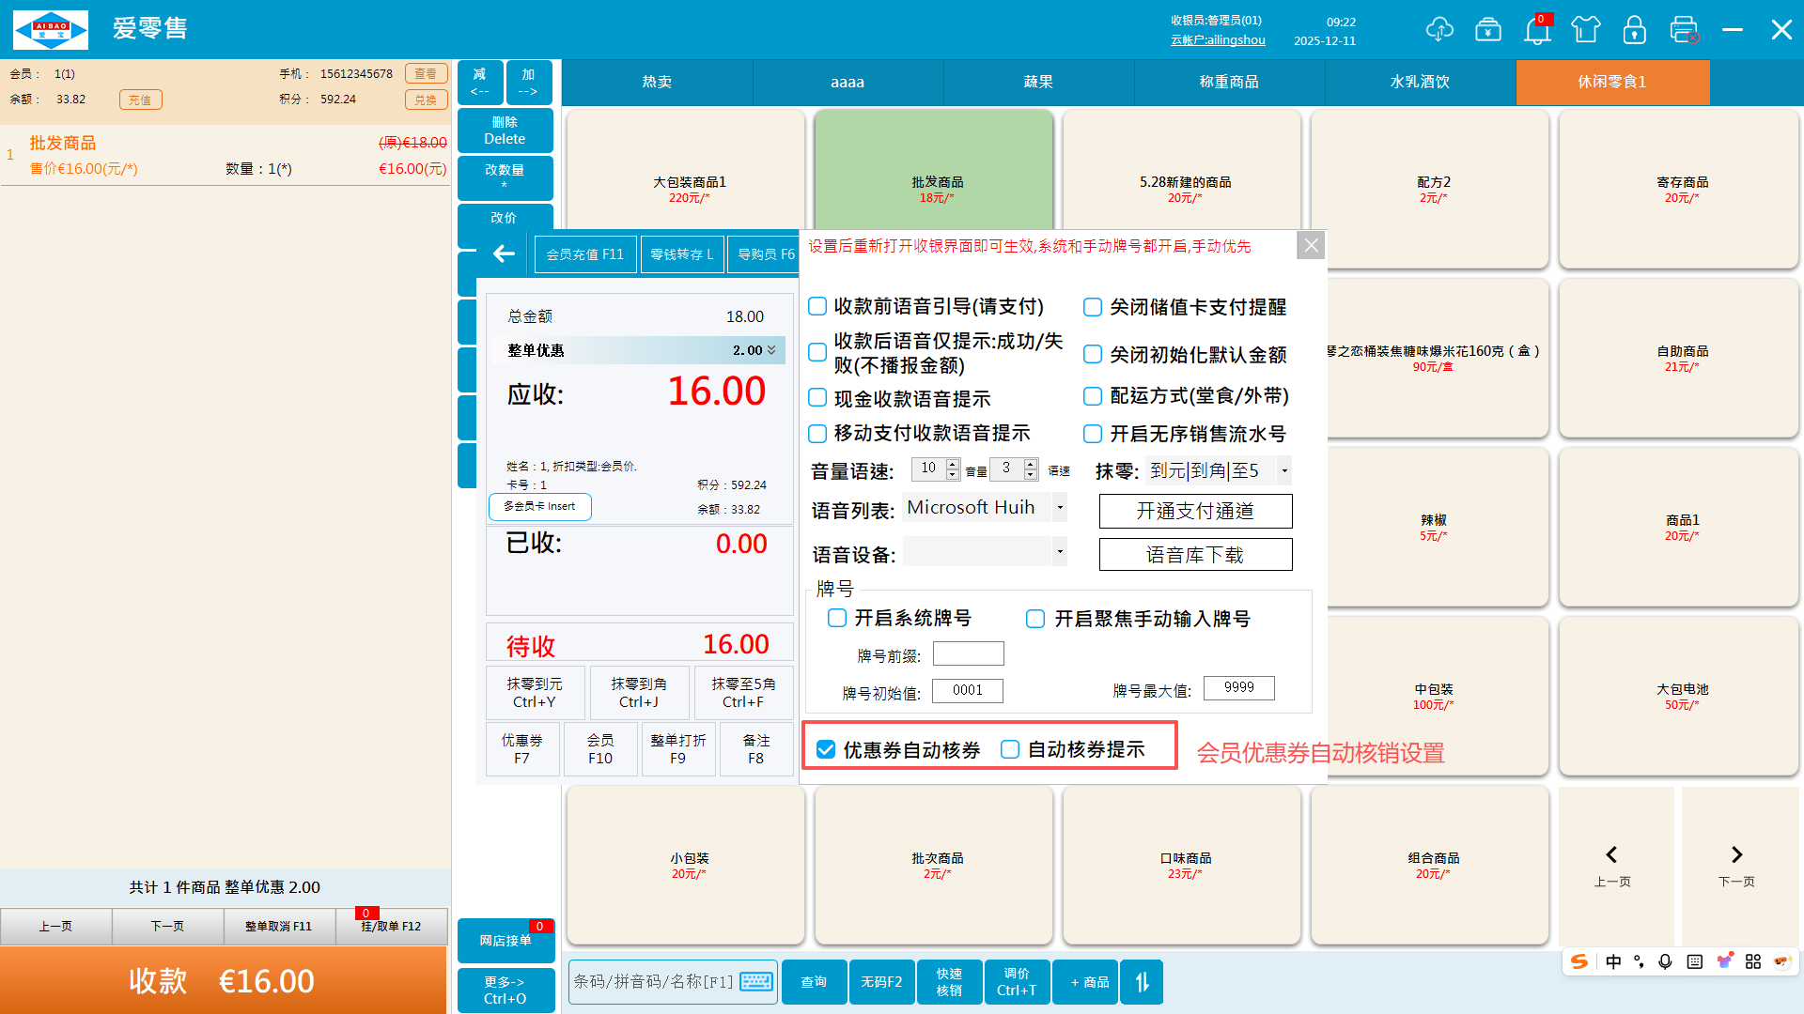1804x1014 pixels.
Task: Open the cash drawer icon
Action: 1488,30
